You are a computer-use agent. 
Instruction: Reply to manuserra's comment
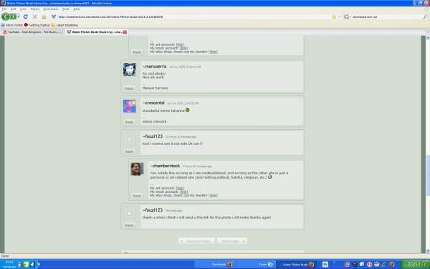click(x=130, y=88)
